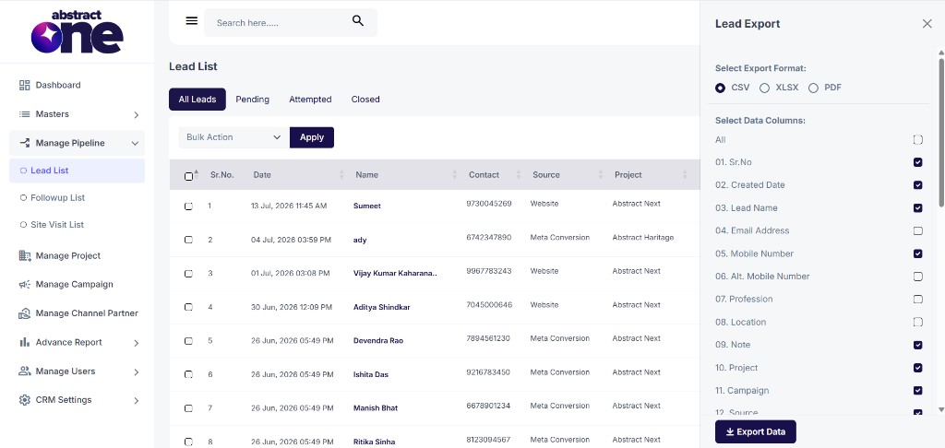
Task: Click the Manage Users people icon
Action: (x=25, y=371)
